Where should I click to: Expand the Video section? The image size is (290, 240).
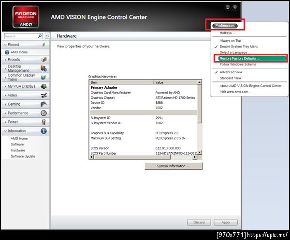[5, 96]
